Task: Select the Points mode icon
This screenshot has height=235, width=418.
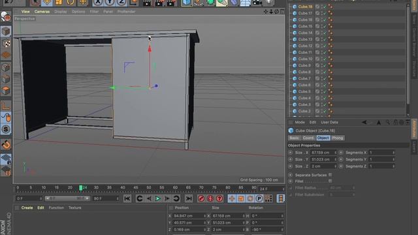Action: coord(6,67)
